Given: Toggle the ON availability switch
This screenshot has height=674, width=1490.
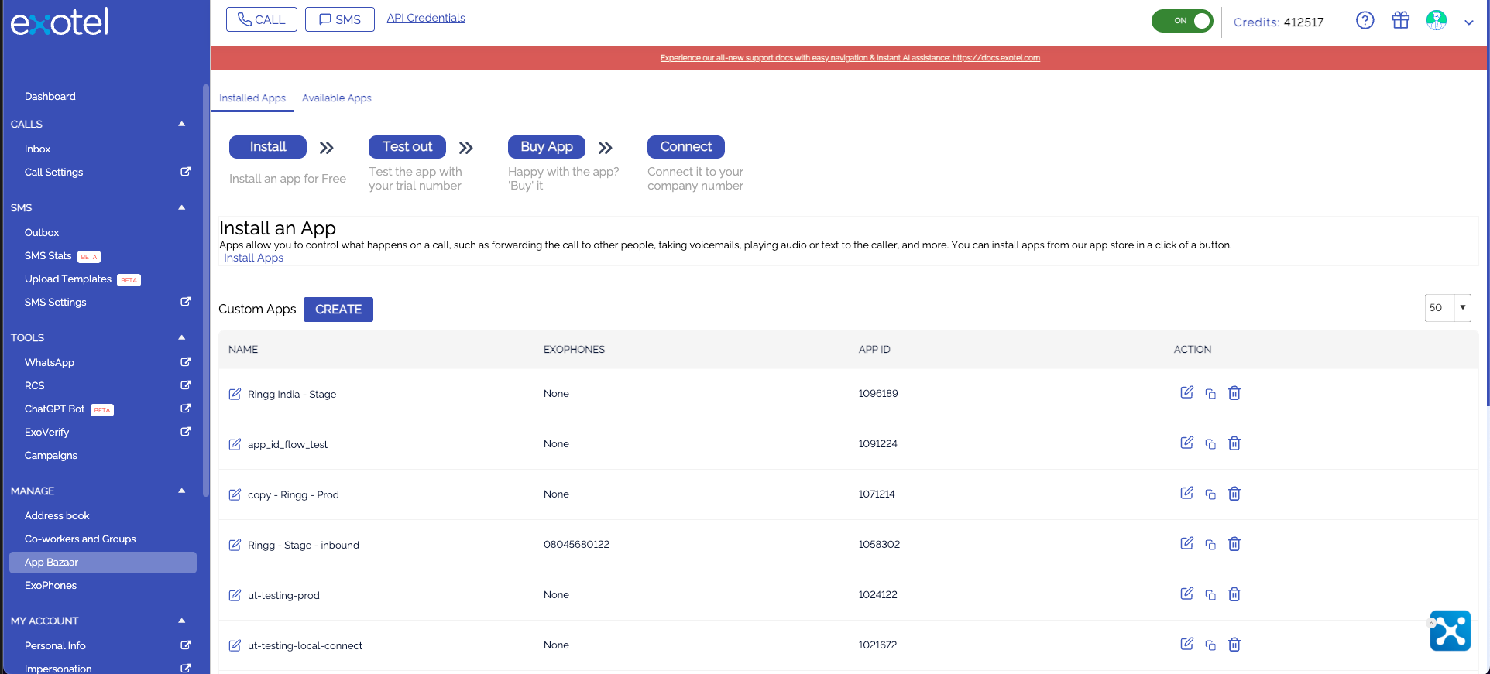Looking at the screenshot, I should pos(1182,21).
